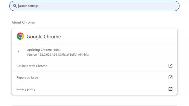Screen dimensions: 189x106
Task: Click the About Chrome heading
Action: pyautogui.click(x=23, y=22)
